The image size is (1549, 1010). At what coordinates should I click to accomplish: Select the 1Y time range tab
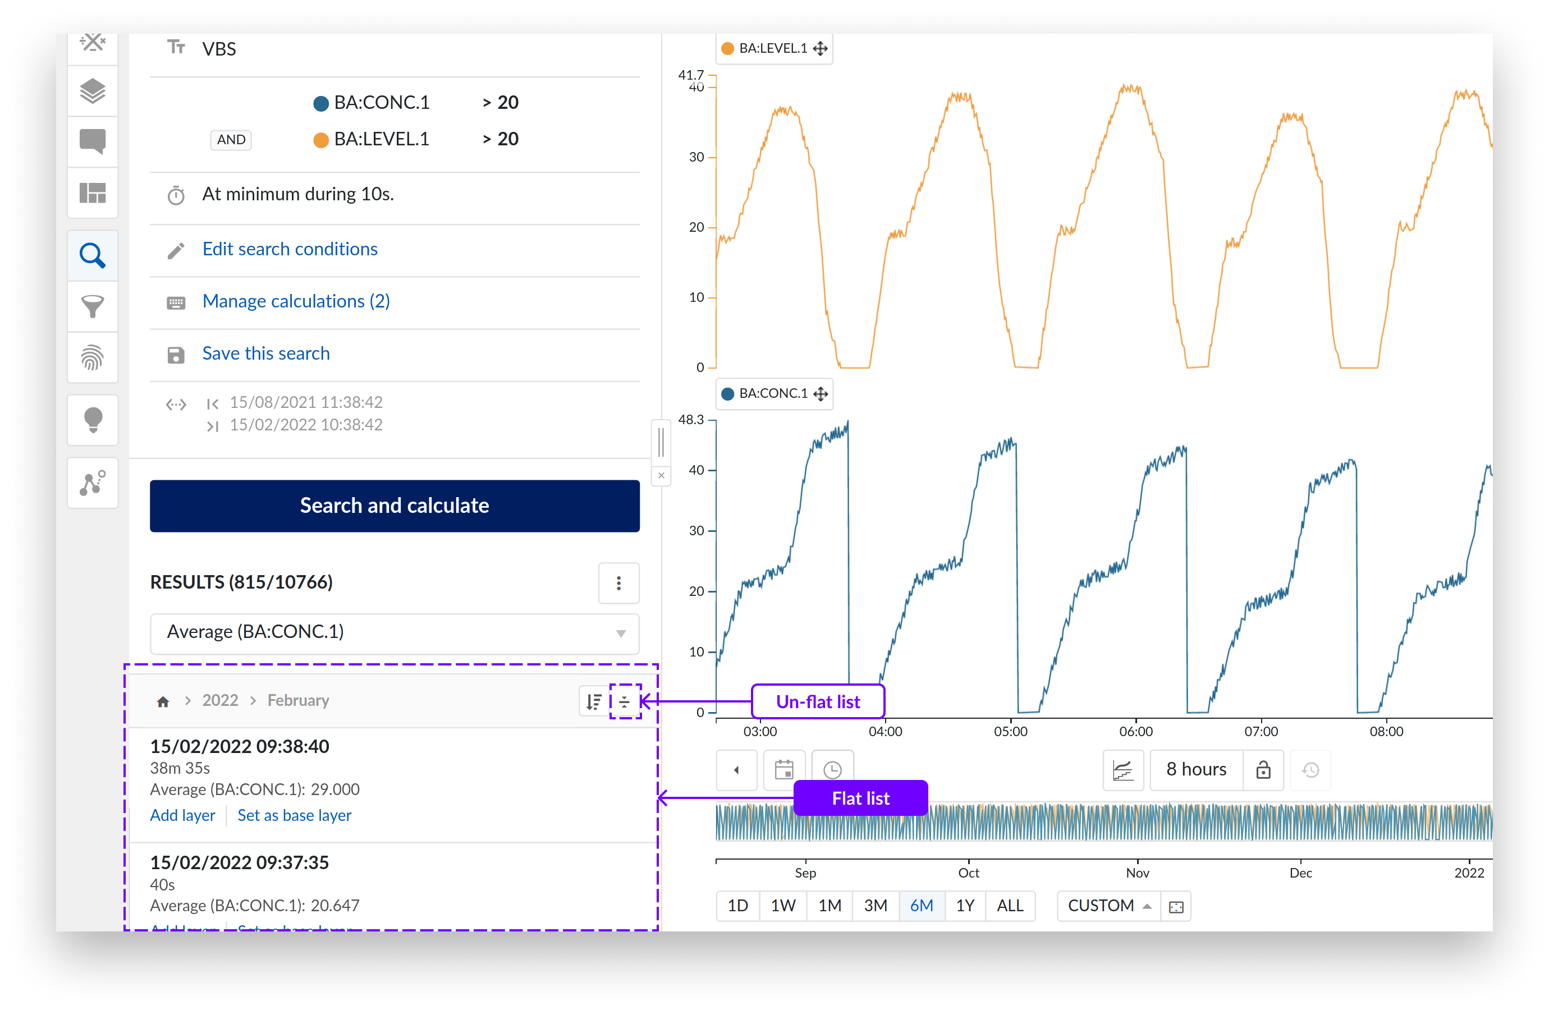click(965, 905)
